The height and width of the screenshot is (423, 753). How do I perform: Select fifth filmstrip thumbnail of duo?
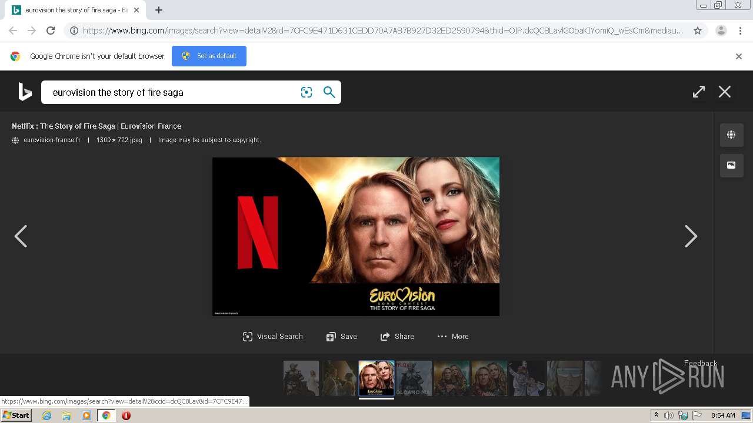(452, 378)
